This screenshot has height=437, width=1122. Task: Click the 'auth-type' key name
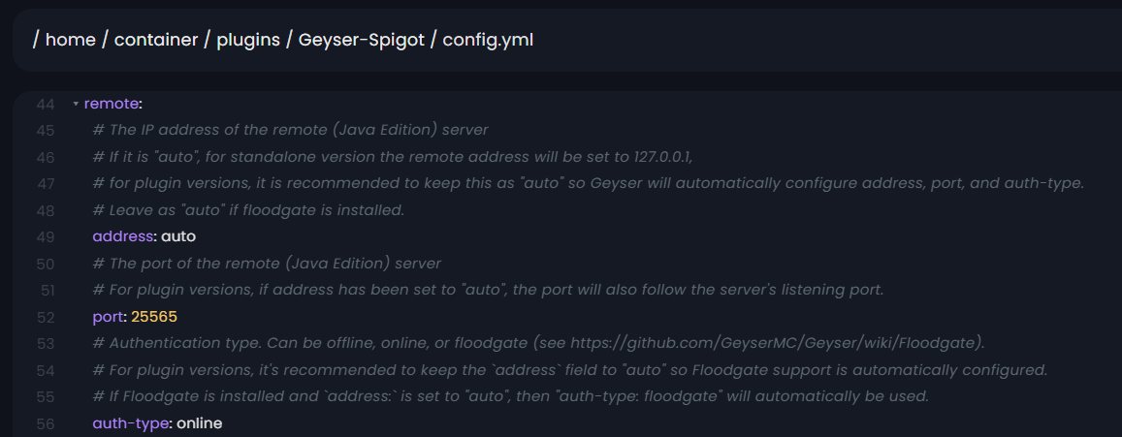click(x=131, y=423)
